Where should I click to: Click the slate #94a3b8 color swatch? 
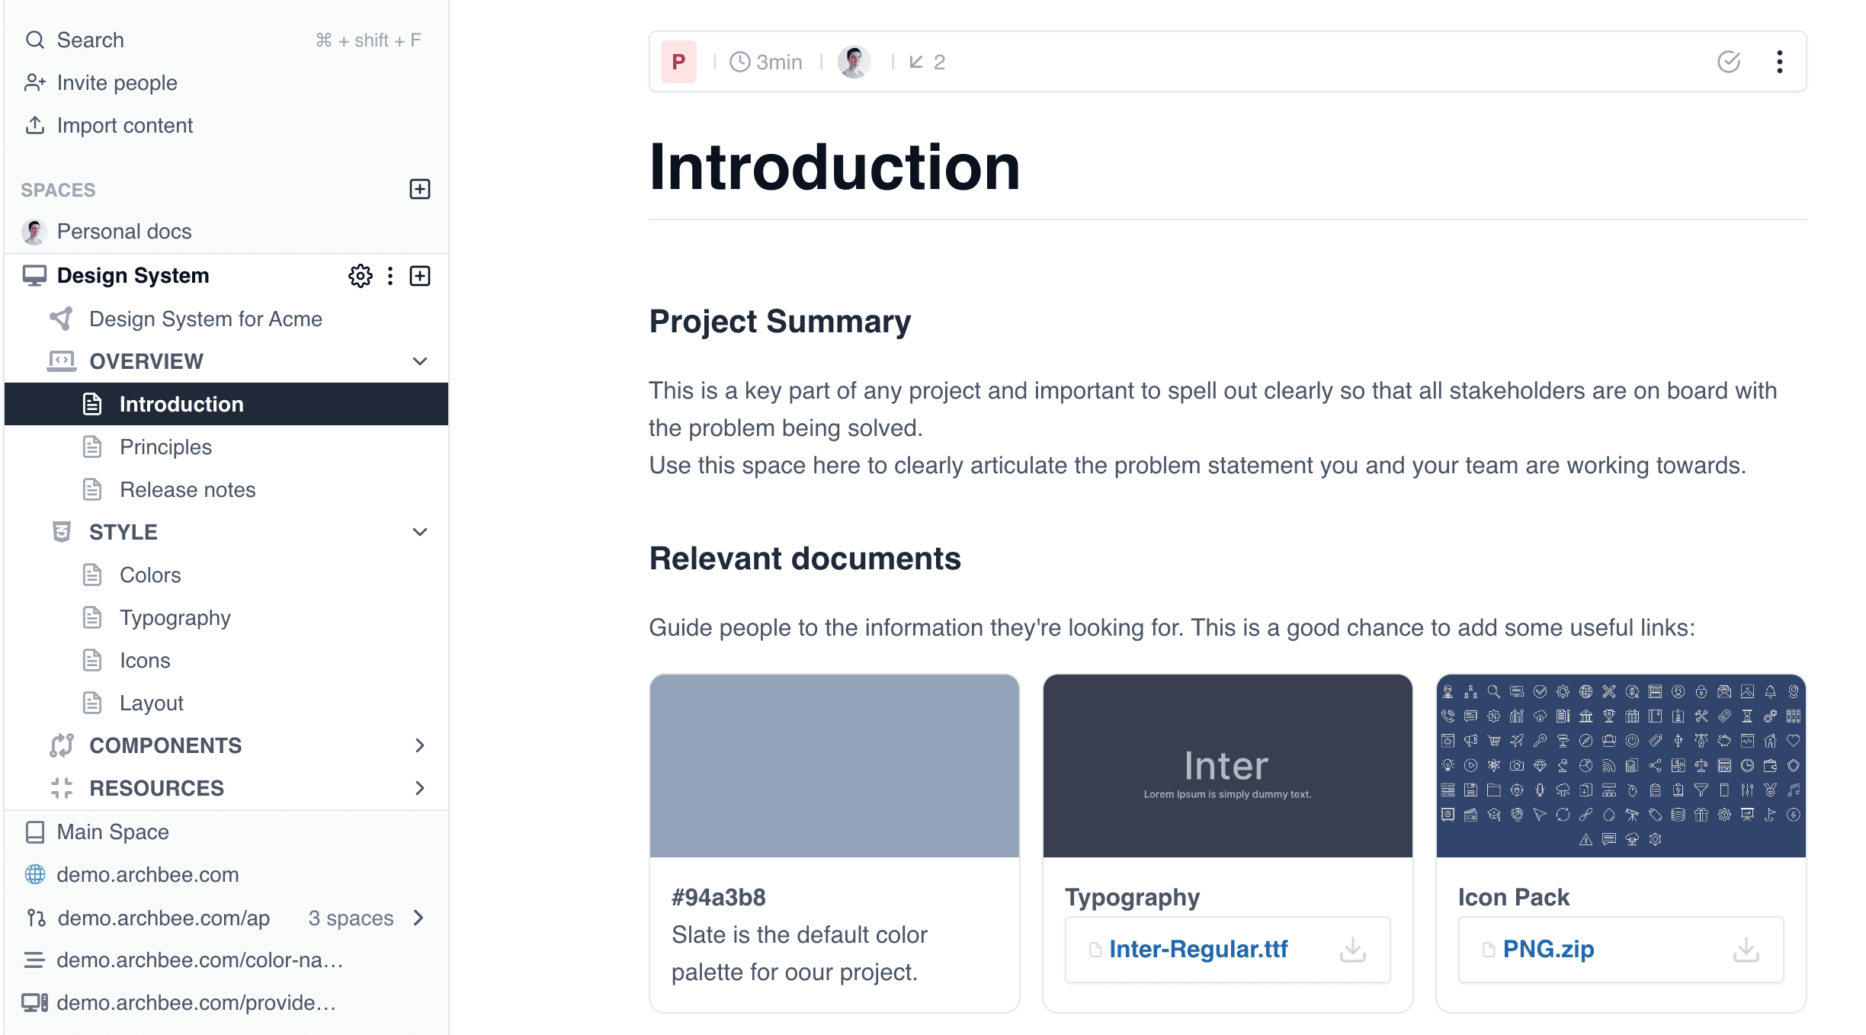point(834,766)
